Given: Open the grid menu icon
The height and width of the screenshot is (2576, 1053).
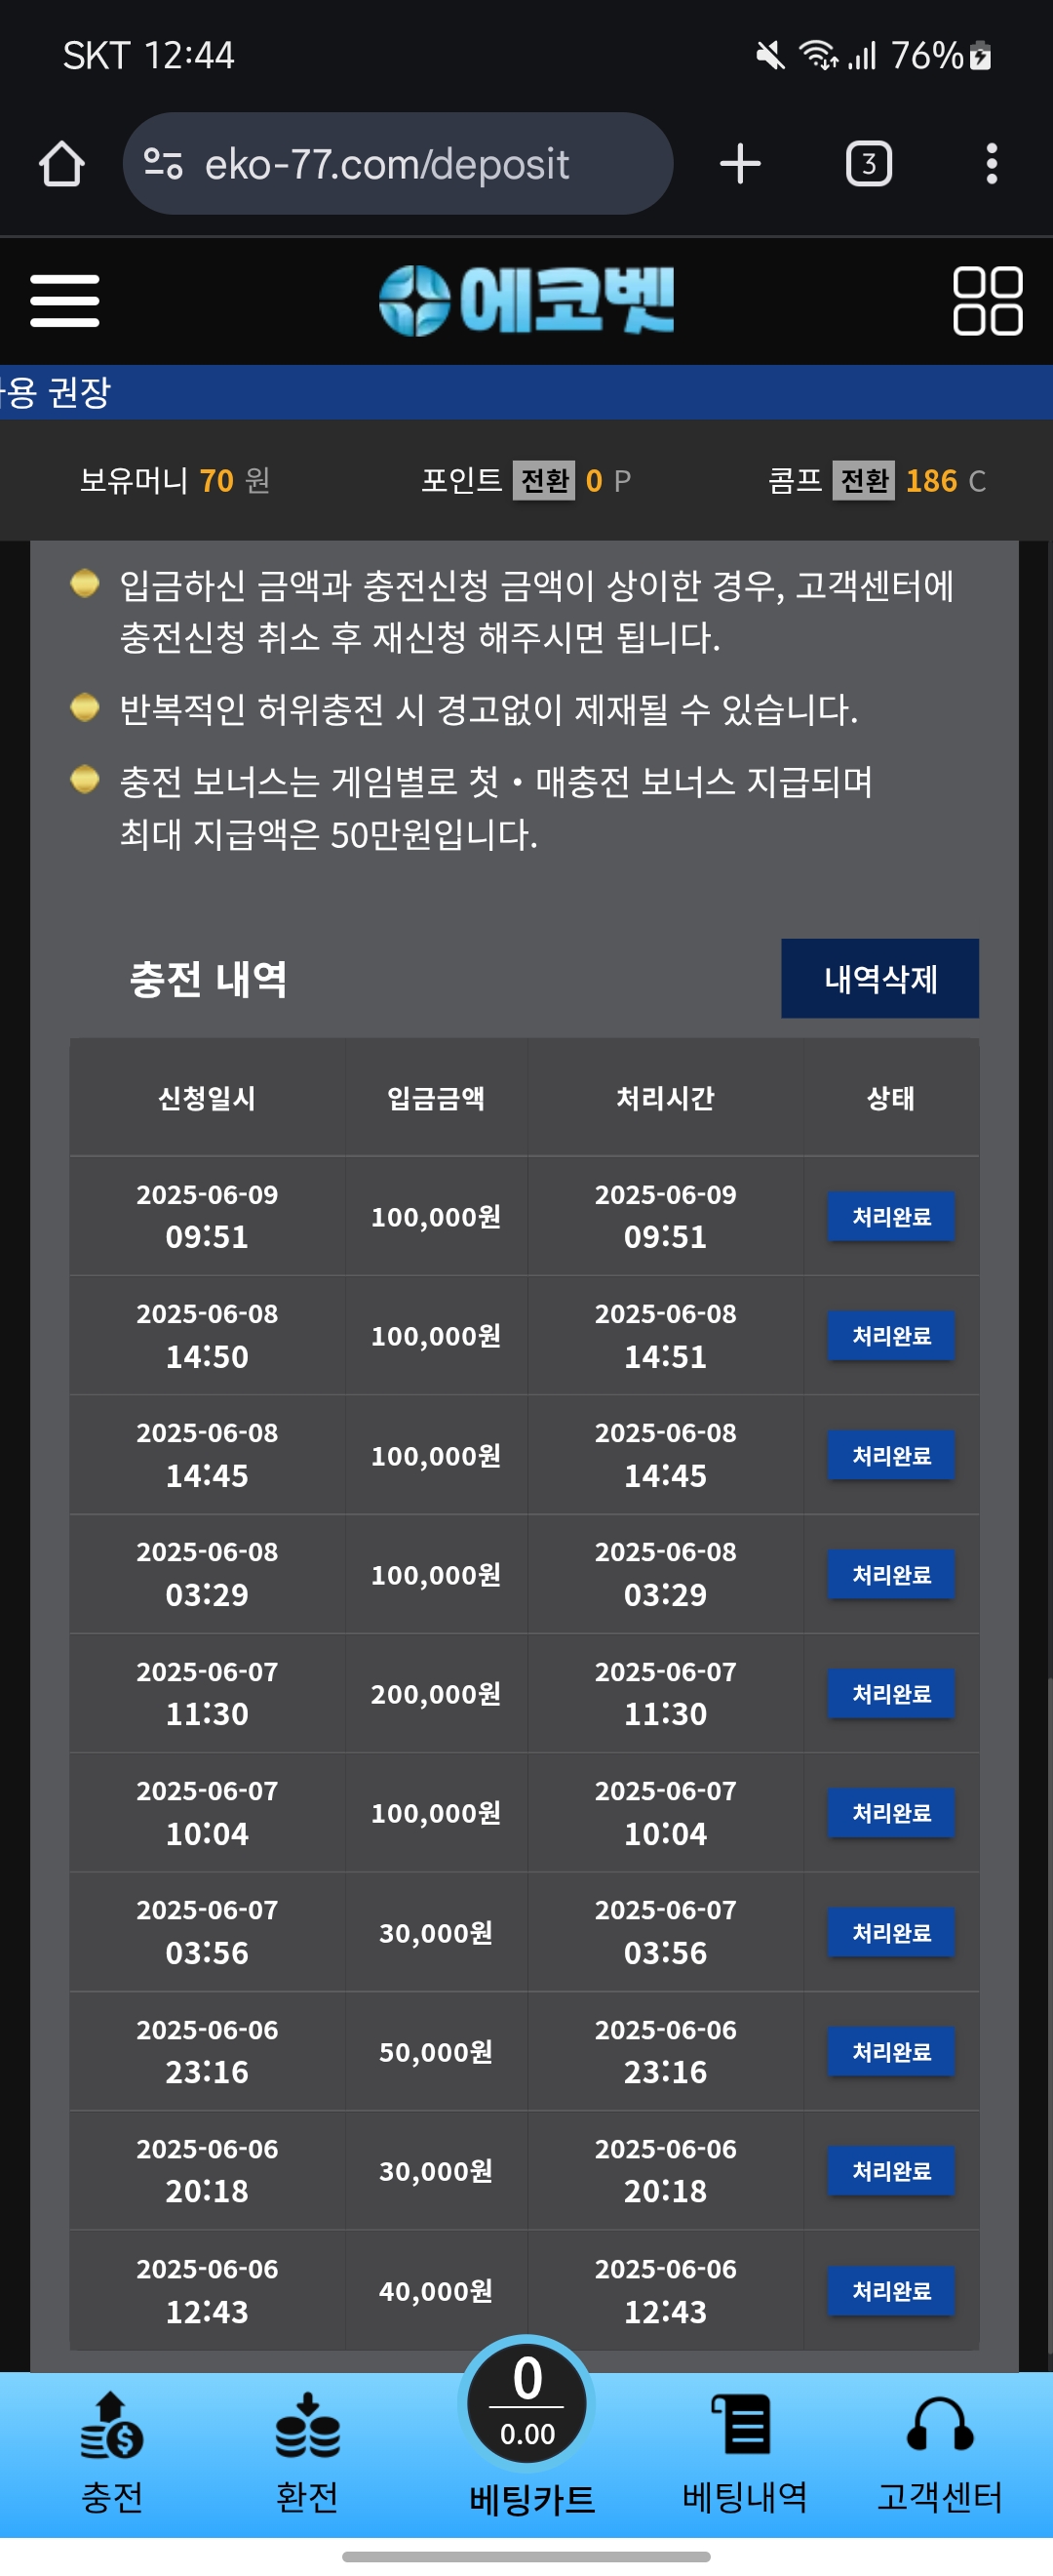Looking at the screenshot, I should (987, 301).
